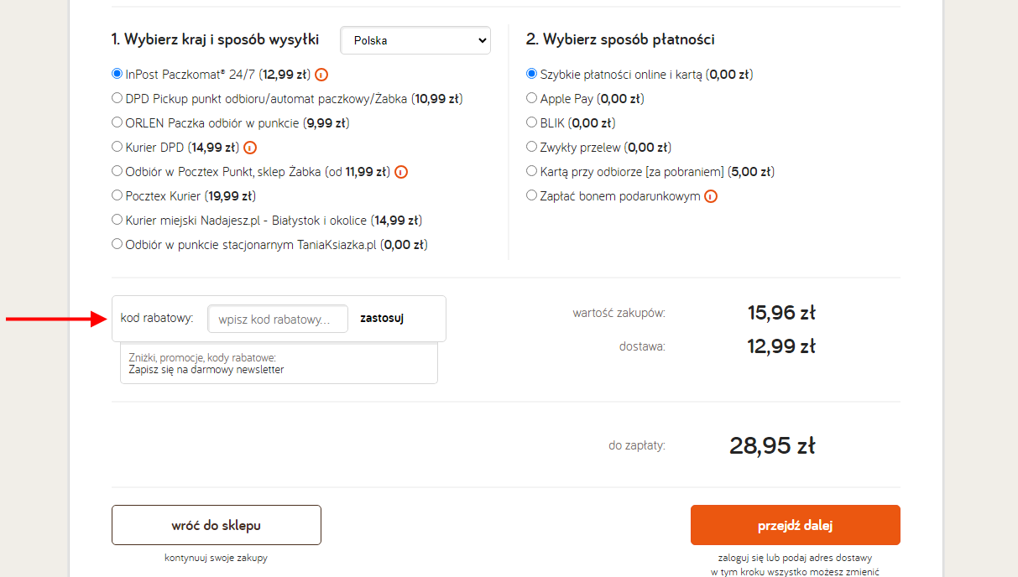
Task: Show info for Odbiór w Pocztex Punkt
Action: [401, 172]
